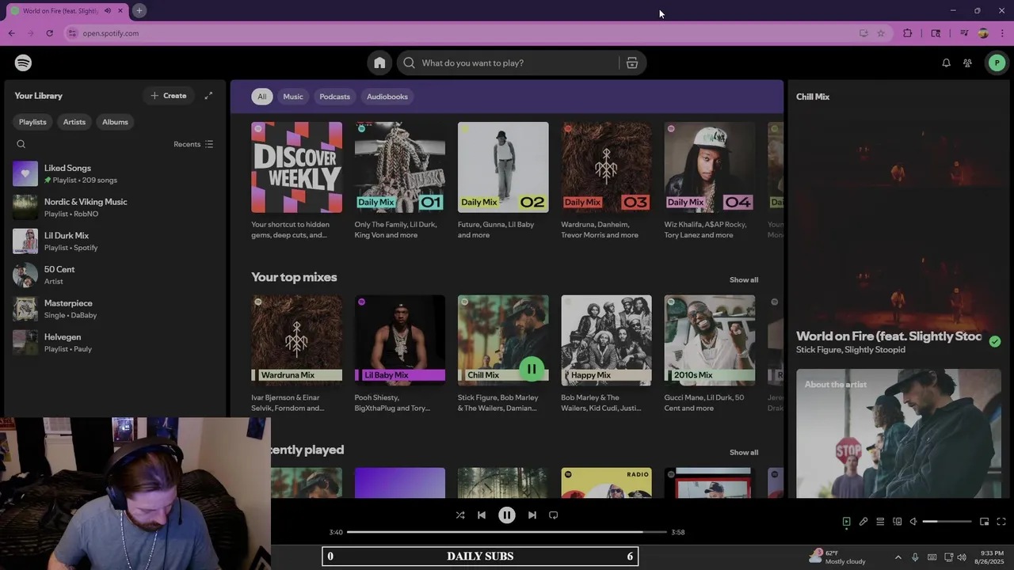Open About the artist card
The height and width of the screenshot is (570, 1014).
[898, 433]
